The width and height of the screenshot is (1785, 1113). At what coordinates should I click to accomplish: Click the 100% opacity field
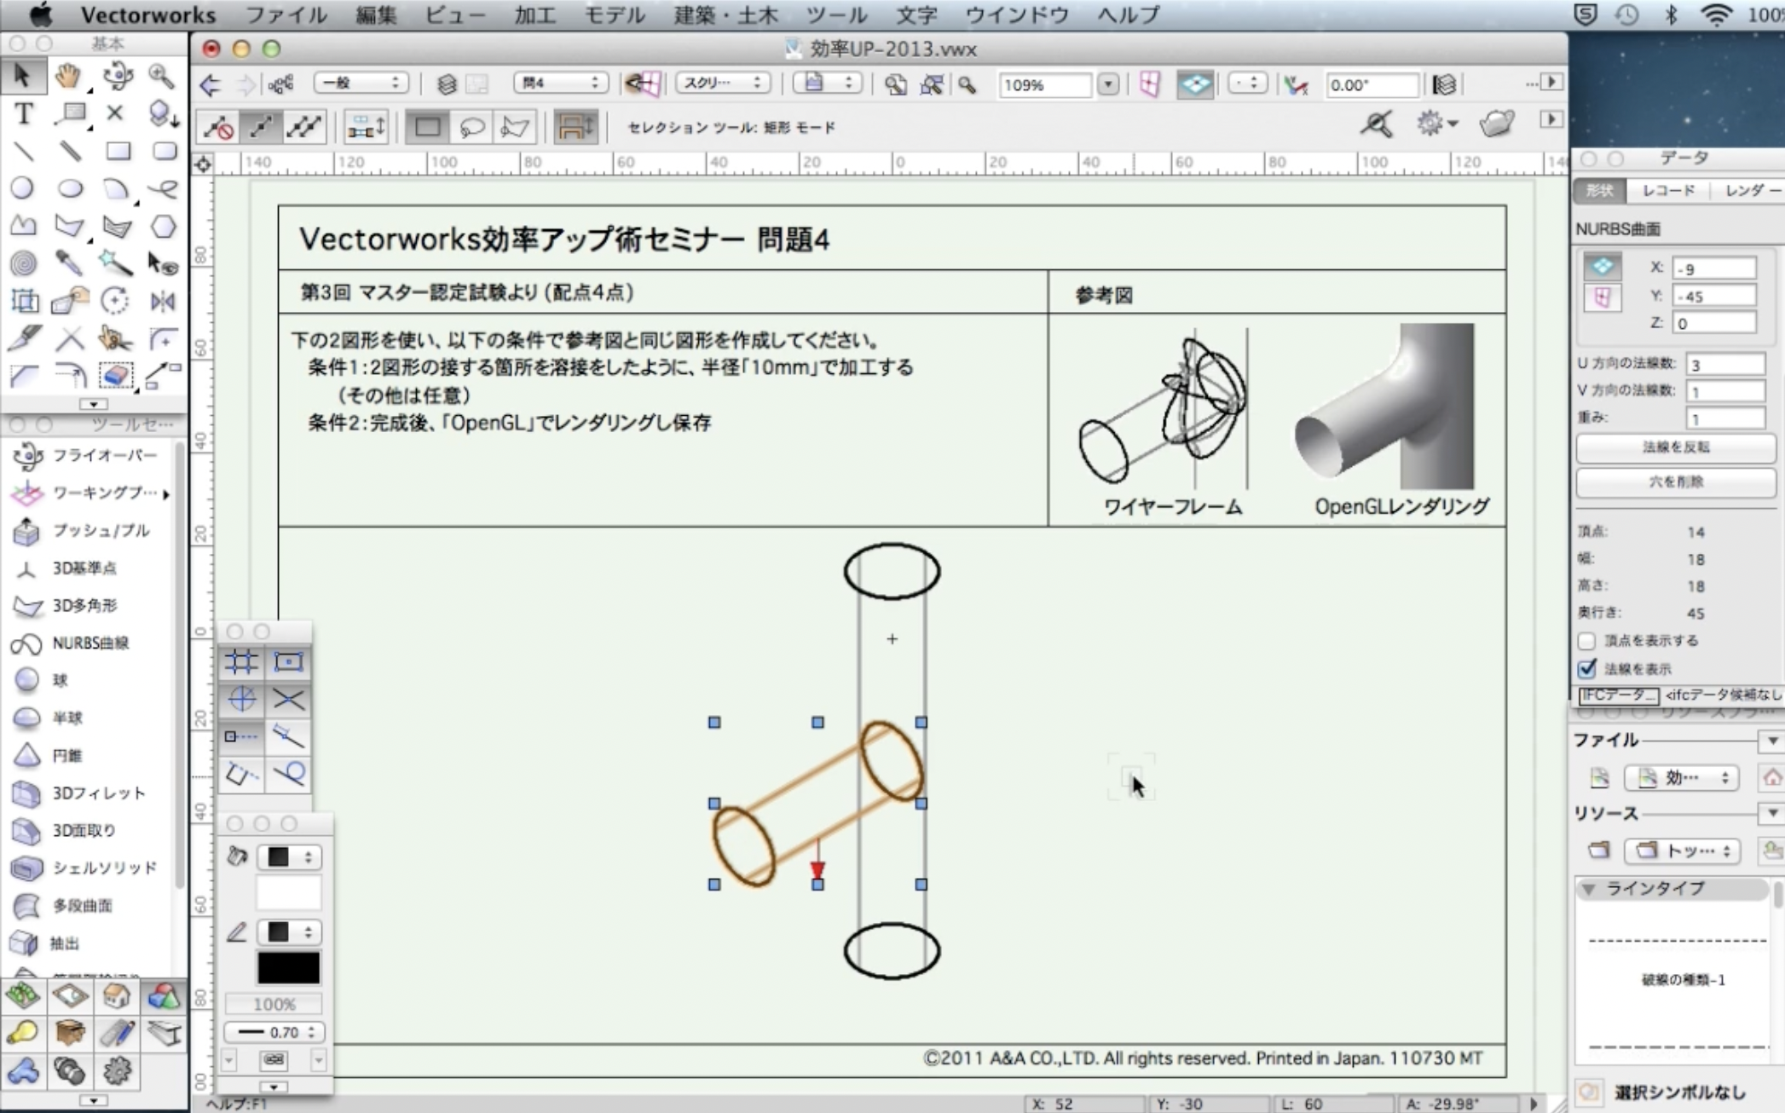274,1004
